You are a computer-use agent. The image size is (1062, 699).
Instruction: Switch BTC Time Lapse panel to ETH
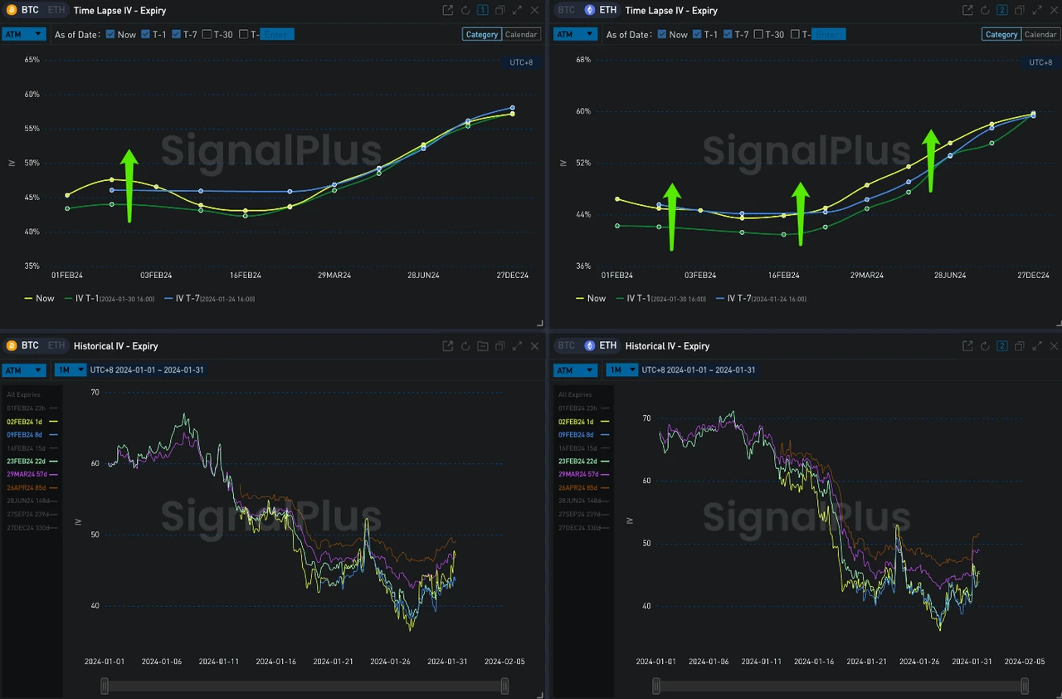(x=55, y=10)
